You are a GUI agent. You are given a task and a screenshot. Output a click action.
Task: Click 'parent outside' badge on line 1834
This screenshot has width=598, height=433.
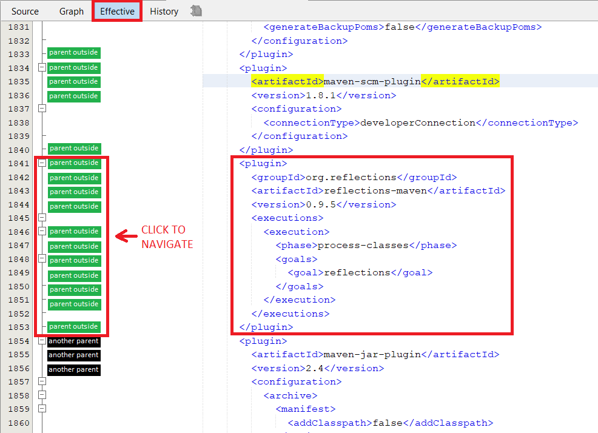click(73, 68)
